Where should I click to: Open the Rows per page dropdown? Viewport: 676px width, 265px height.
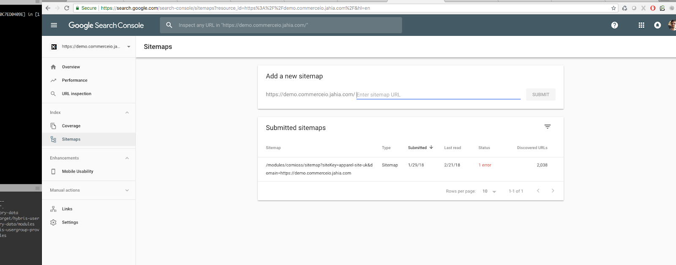(x=489, y=191)
